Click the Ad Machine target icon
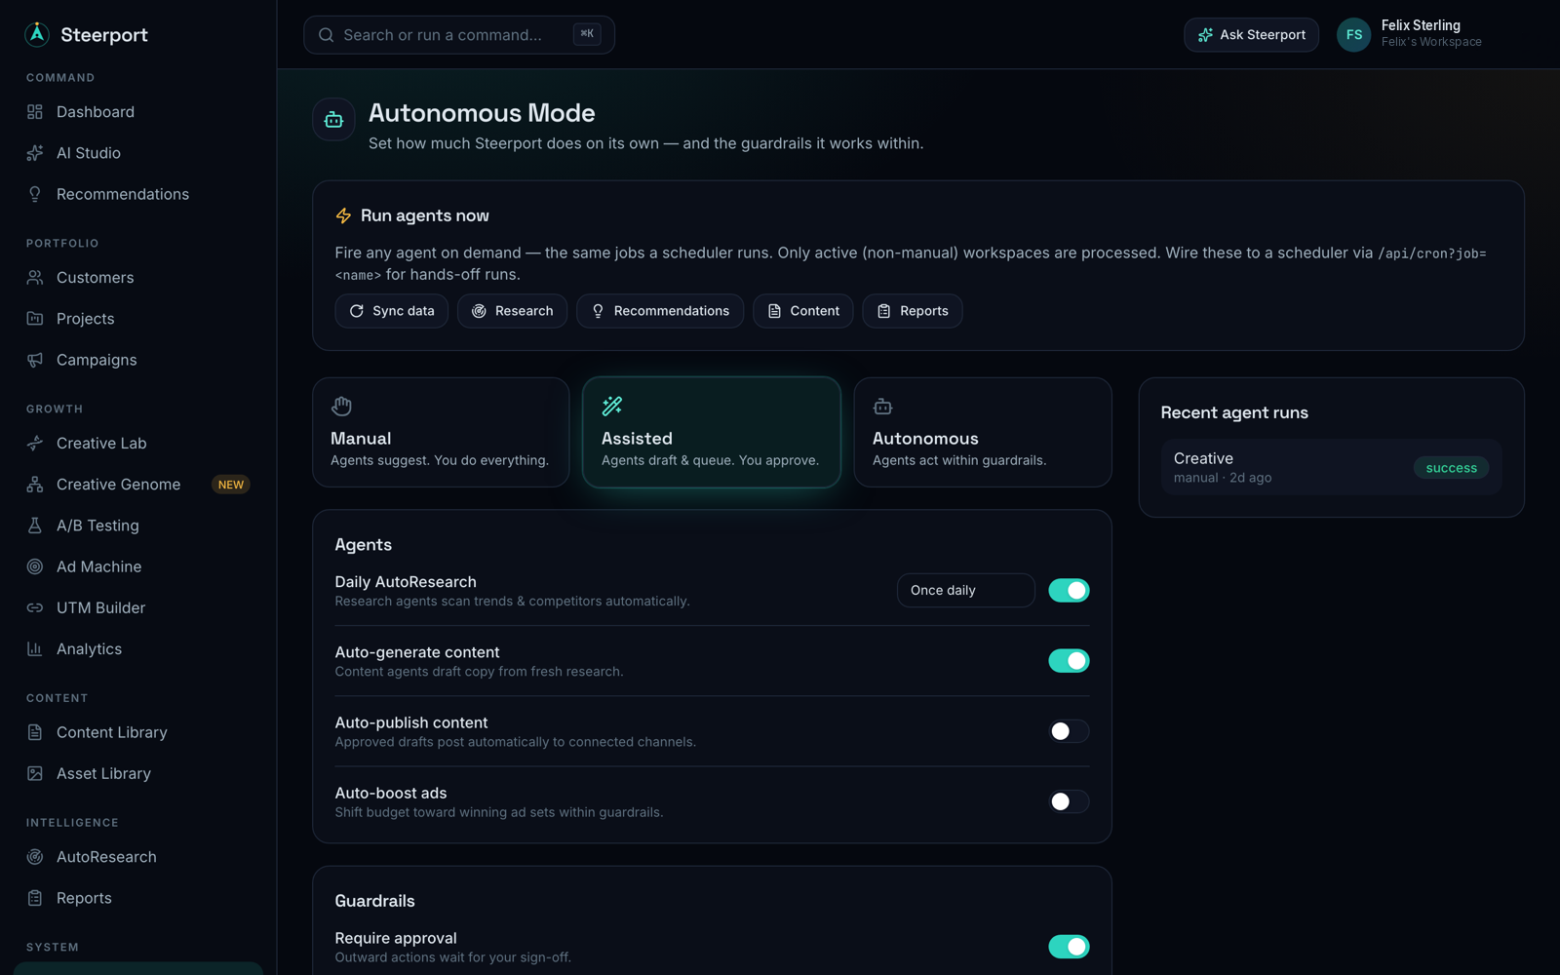This screenshot has height=975, width=1560. click(35, 566)
